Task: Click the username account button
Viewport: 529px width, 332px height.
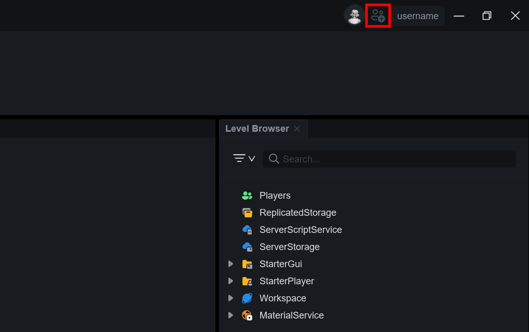Action: [417, 16]
